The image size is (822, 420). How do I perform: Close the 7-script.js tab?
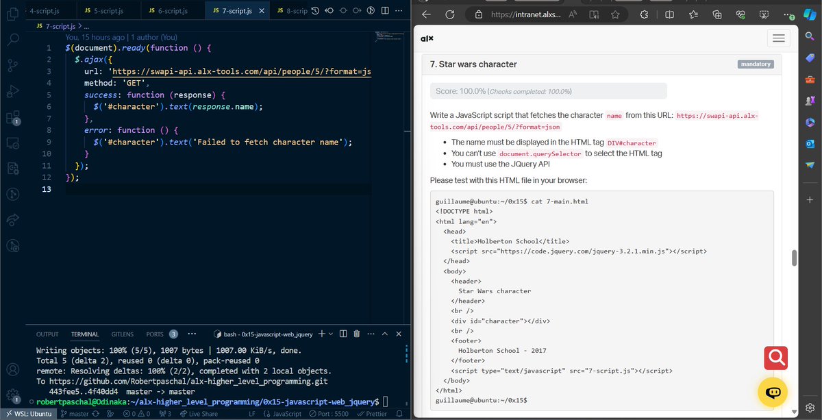pos(263,11)
